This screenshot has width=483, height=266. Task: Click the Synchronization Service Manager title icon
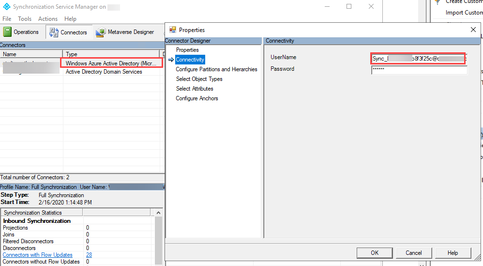[6, 6]
